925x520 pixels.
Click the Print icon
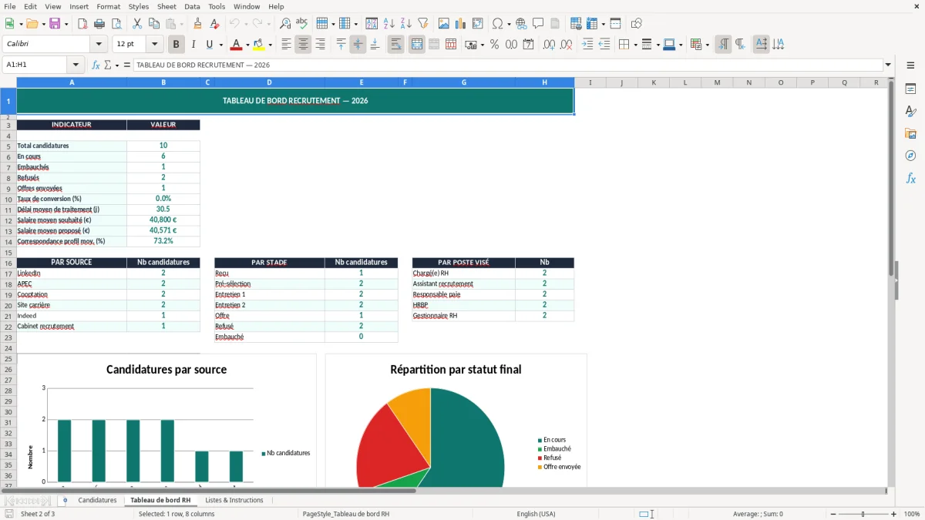coord(99,24)
